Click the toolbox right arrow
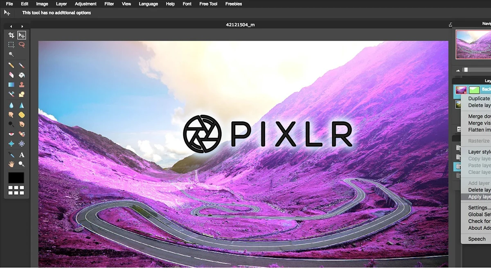The height and width of the screenshot is (276, 491). 22,27
